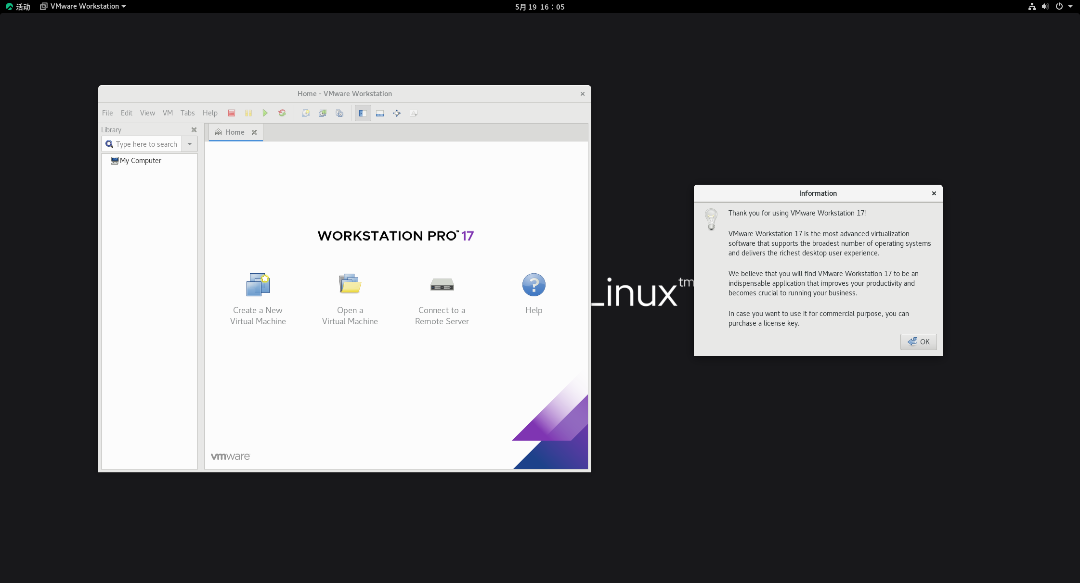Image resolution: width=1080 pixels, height=583 pixels.
Task: Open the File menu
Action: click(107, 113)
